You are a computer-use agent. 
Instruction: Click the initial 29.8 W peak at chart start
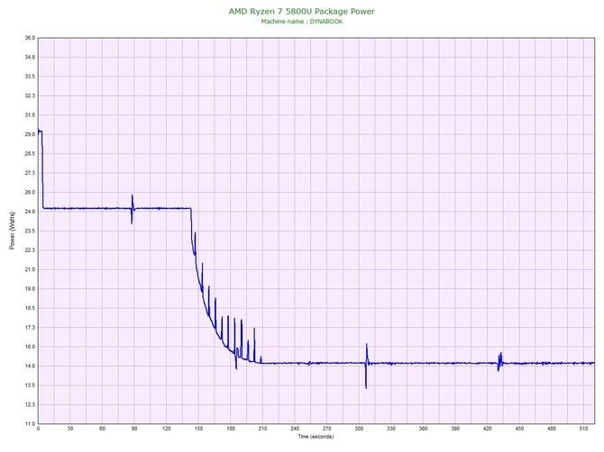pyautogui.click(x=40, y=131)
